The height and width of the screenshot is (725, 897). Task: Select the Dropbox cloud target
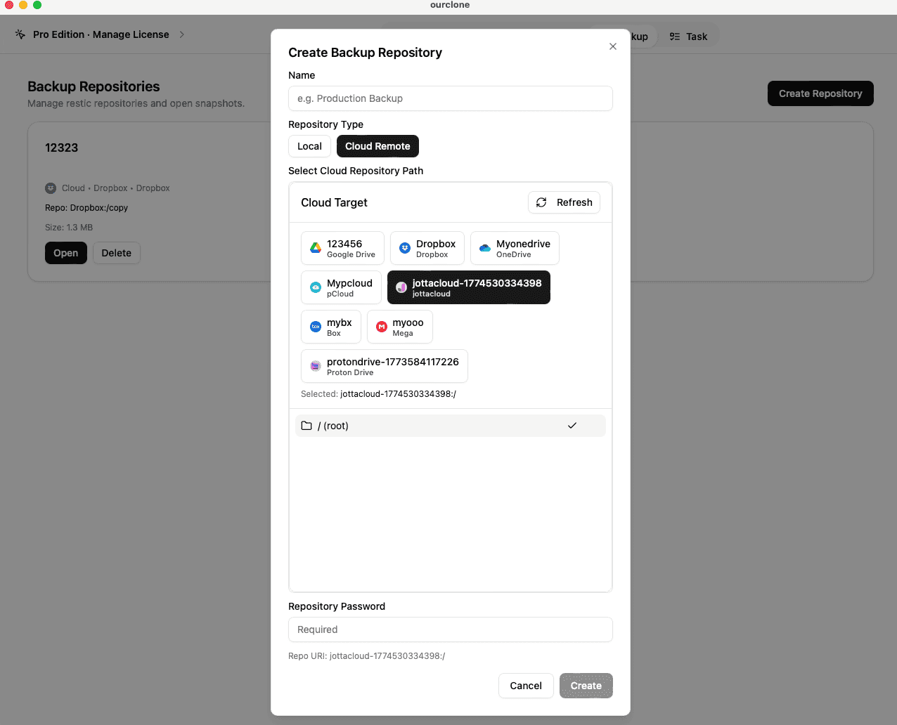tap(427, 248)
